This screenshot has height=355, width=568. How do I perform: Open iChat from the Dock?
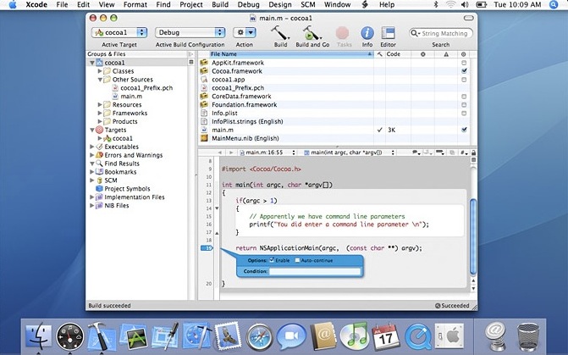pos(290,336)
